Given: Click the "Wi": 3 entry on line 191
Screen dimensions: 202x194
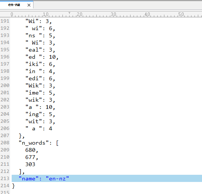Looking at the screenshot, I should click(38, 21).
